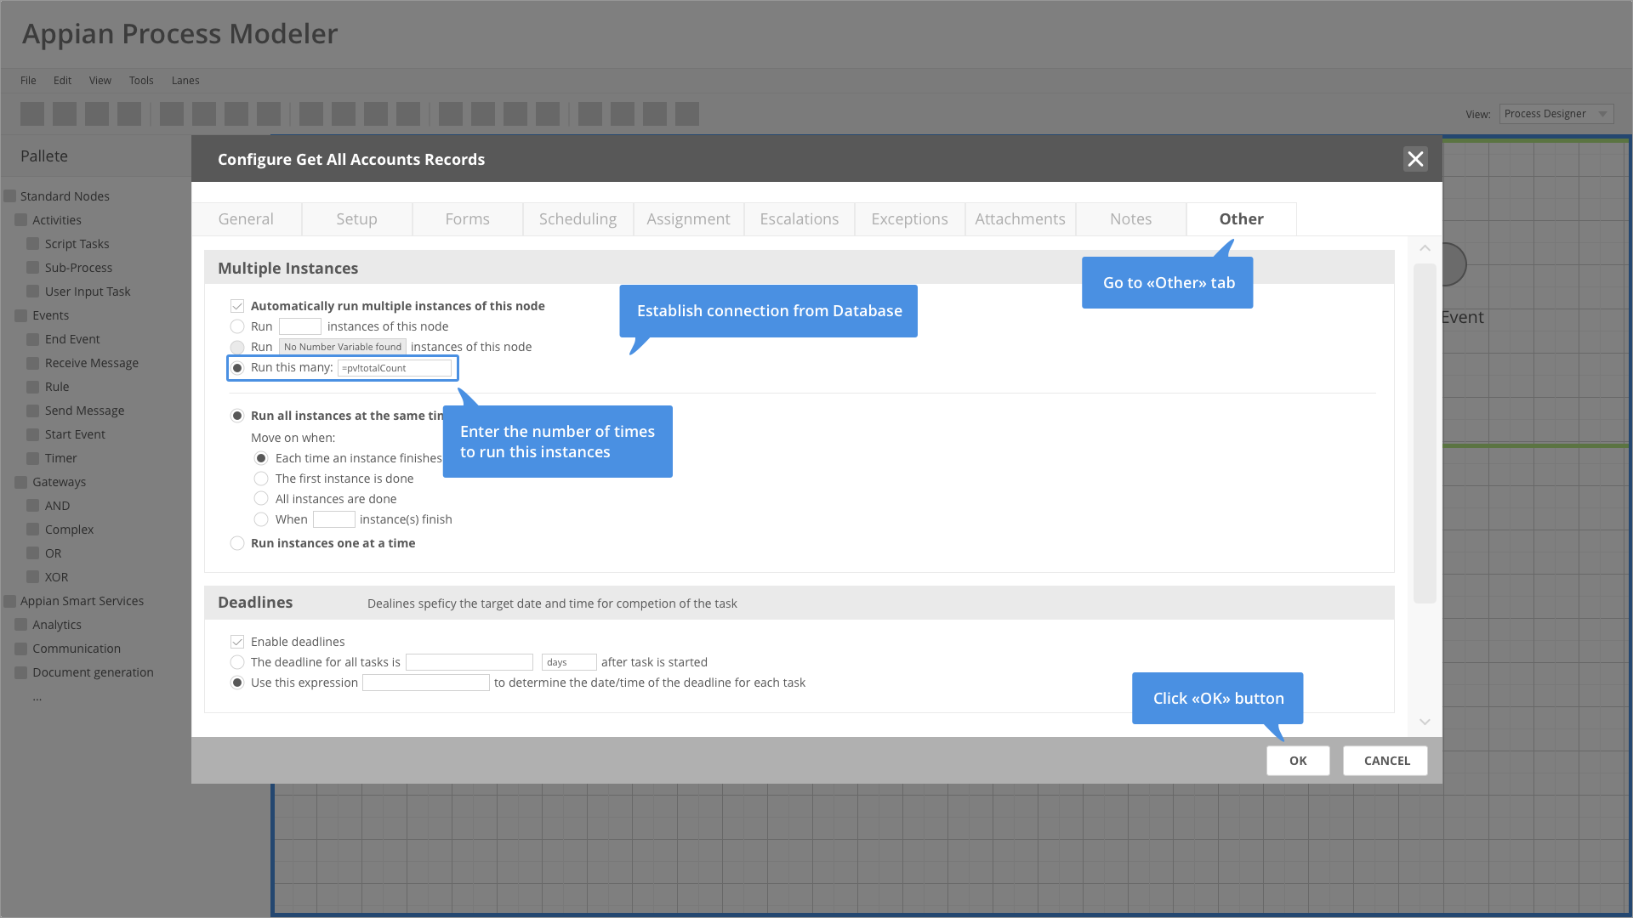1633x918 pixels.
Task: Click the Send Message palette icon
Action: (x=33, y=411)
